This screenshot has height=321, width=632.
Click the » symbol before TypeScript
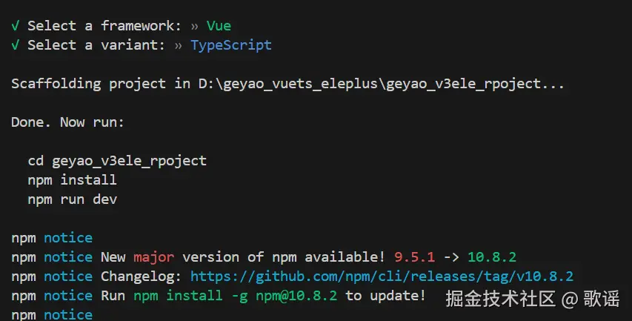coord(178,45)
